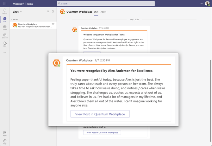
Task: Focus the Search box
Action: tap(106, 3)
